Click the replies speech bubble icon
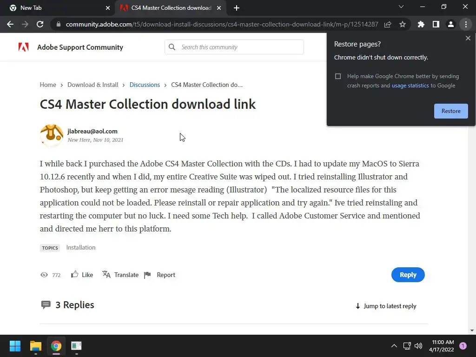This screenshot has width=476, height=357. point(46,304)
